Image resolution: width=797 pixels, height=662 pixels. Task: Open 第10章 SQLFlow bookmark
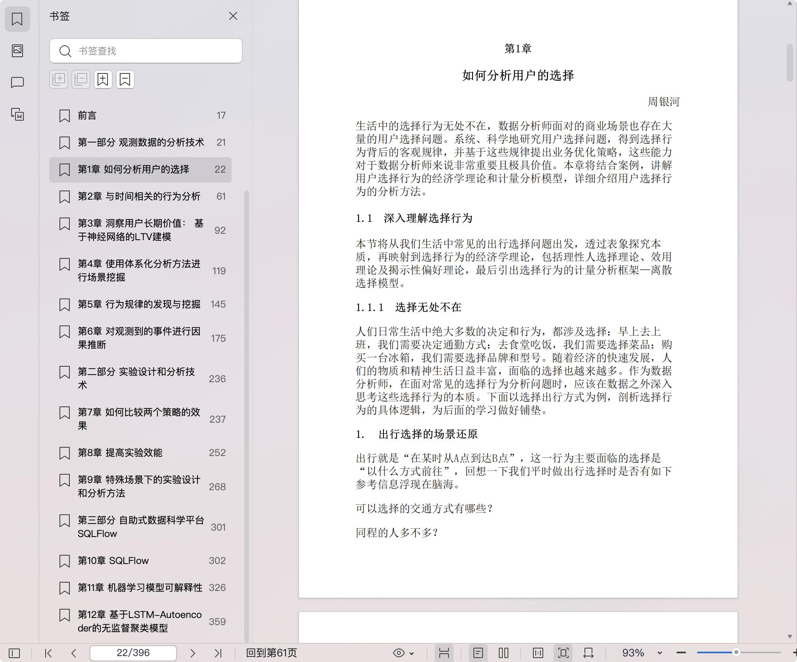pos(140,561)
